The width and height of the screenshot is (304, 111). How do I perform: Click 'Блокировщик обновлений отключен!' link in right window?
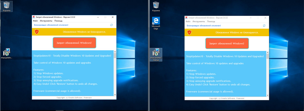tap(204, 26)
